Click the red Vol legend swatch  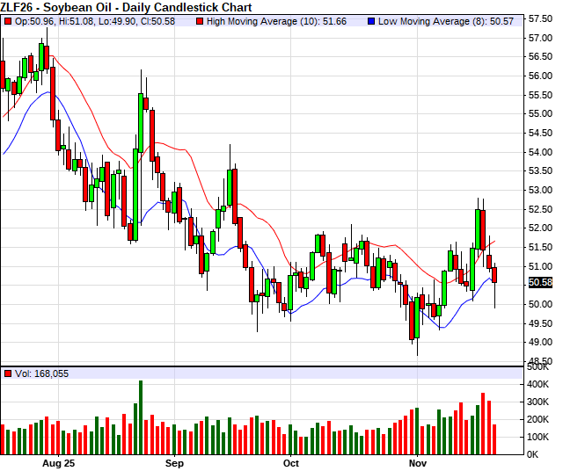(x=7, y=373)
